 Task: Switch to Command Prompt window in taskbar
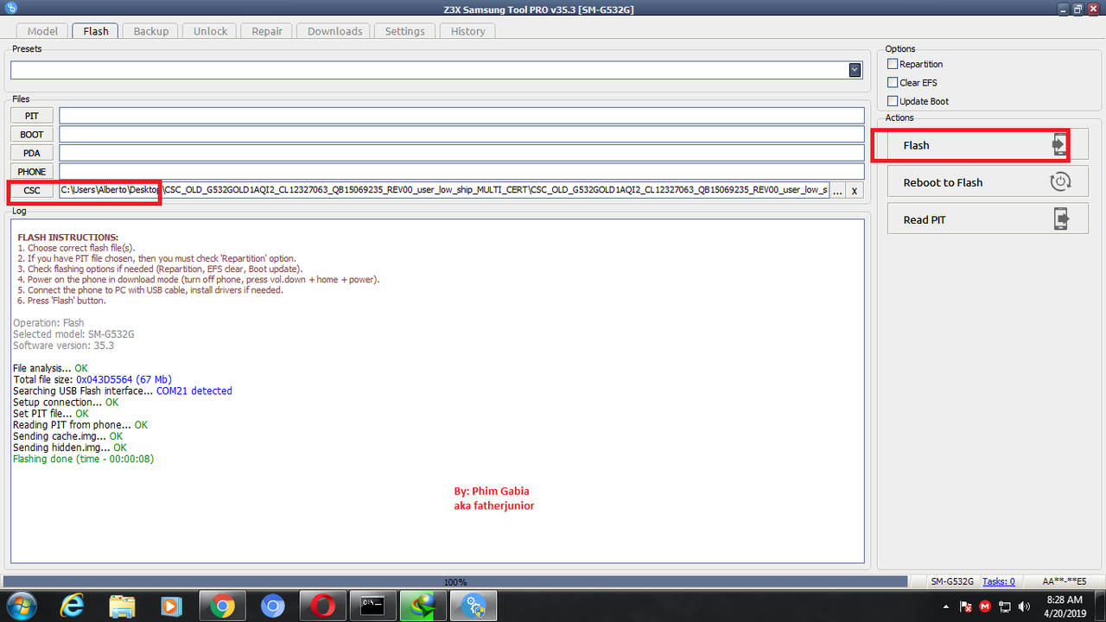coord(373,606)
